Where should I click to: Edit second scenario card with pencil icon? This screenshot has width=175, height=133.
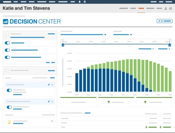[49, 101]
